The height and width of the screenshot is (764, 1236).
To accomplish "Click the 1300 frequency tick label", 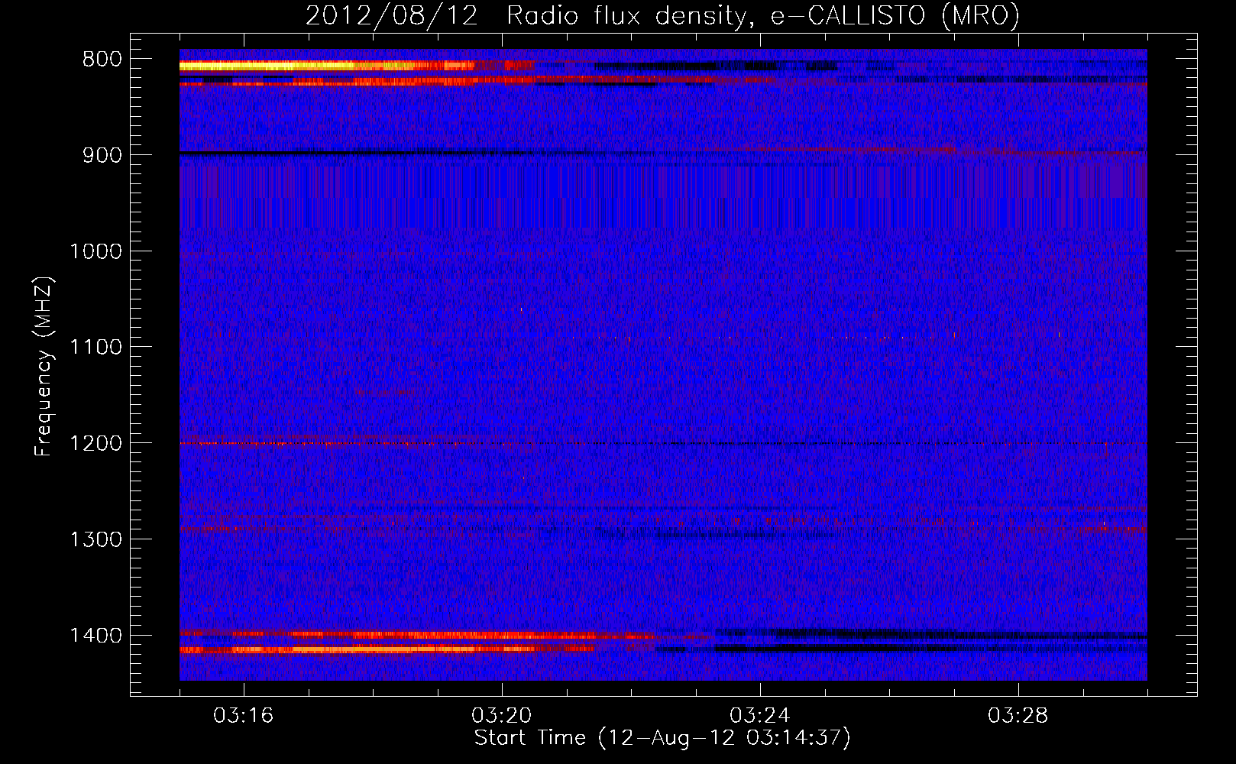I will click(95, 540).
